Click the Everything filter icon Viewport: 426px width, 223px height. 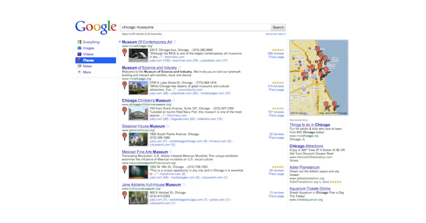click(x=80, y=42)
